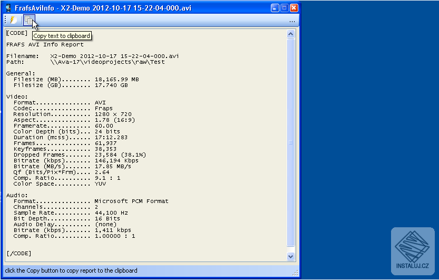Click the Bit Depth 16 Bits line
Viewport: 439px width, 280px height.
tap(66, 219)
